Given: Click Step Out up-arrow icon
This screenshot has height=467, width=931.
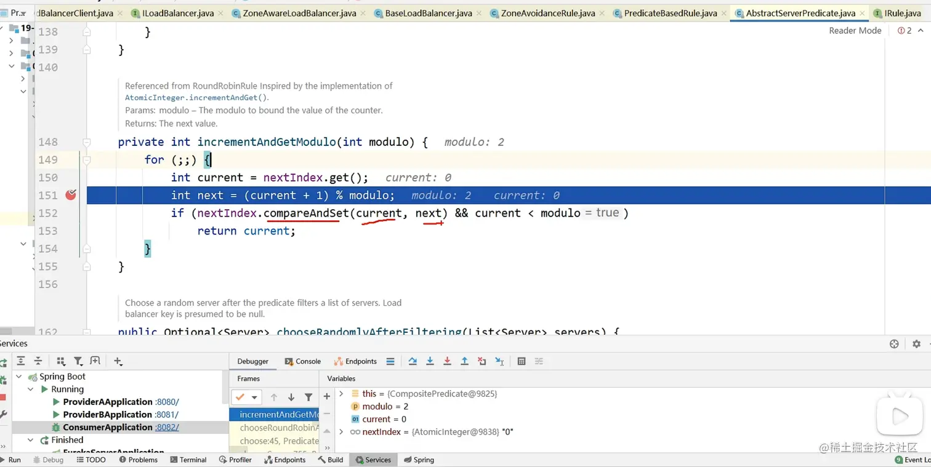Looking at the screenshot, I should click(464, 361).
